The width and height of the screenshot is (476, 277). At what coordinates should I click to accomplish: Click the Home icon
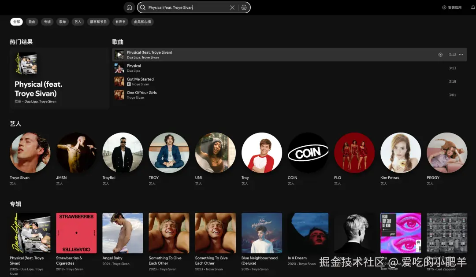click(x=129, y=7)
